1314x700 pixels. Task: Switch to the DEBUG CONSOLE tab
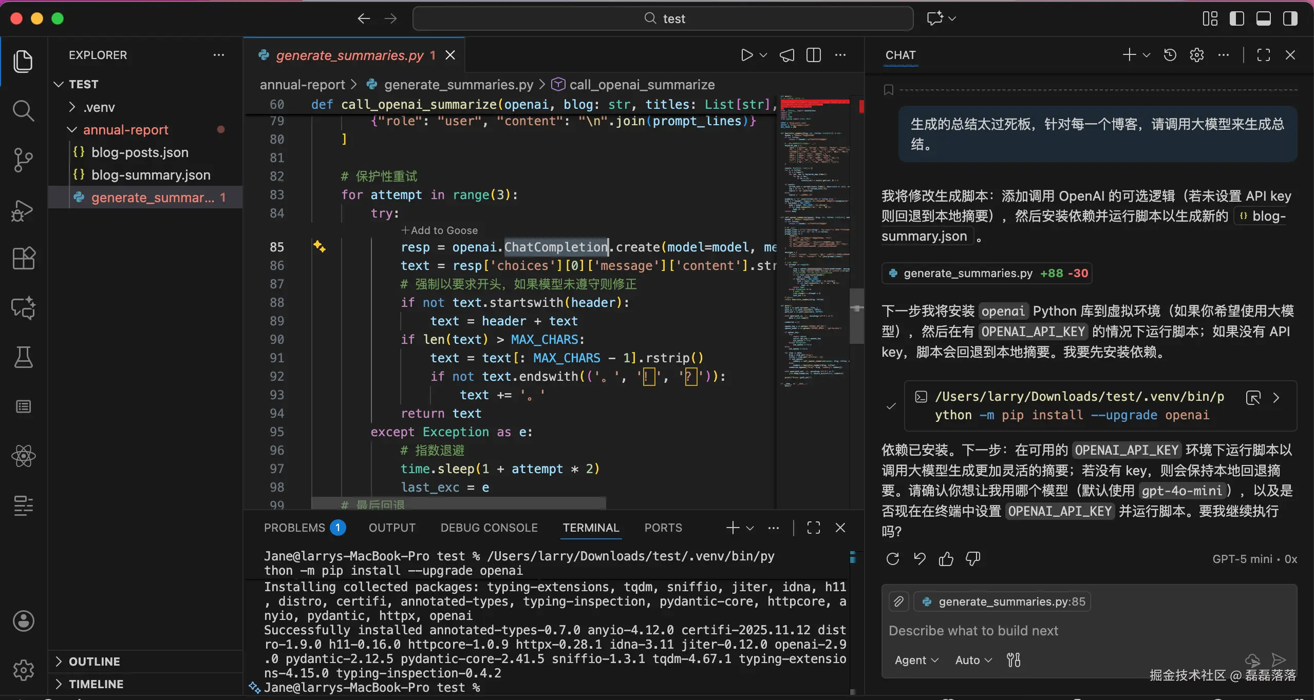488,528
